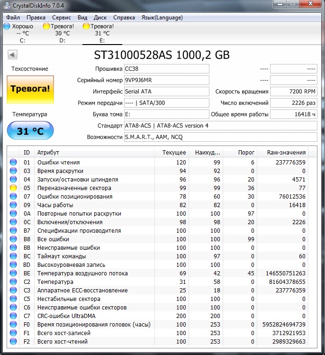
Task: Click the Порог column header
Action: [240, 152]
